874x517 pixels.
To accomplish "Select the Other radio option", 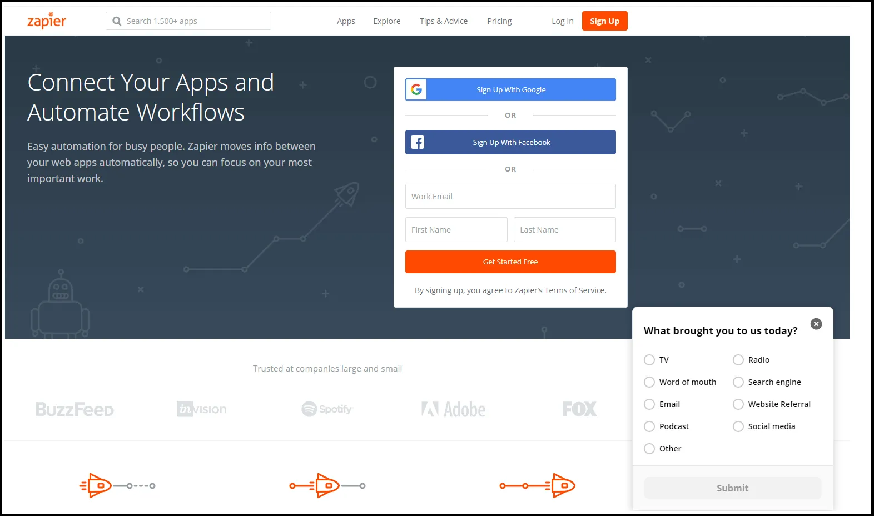I will [x=649, y=449].
